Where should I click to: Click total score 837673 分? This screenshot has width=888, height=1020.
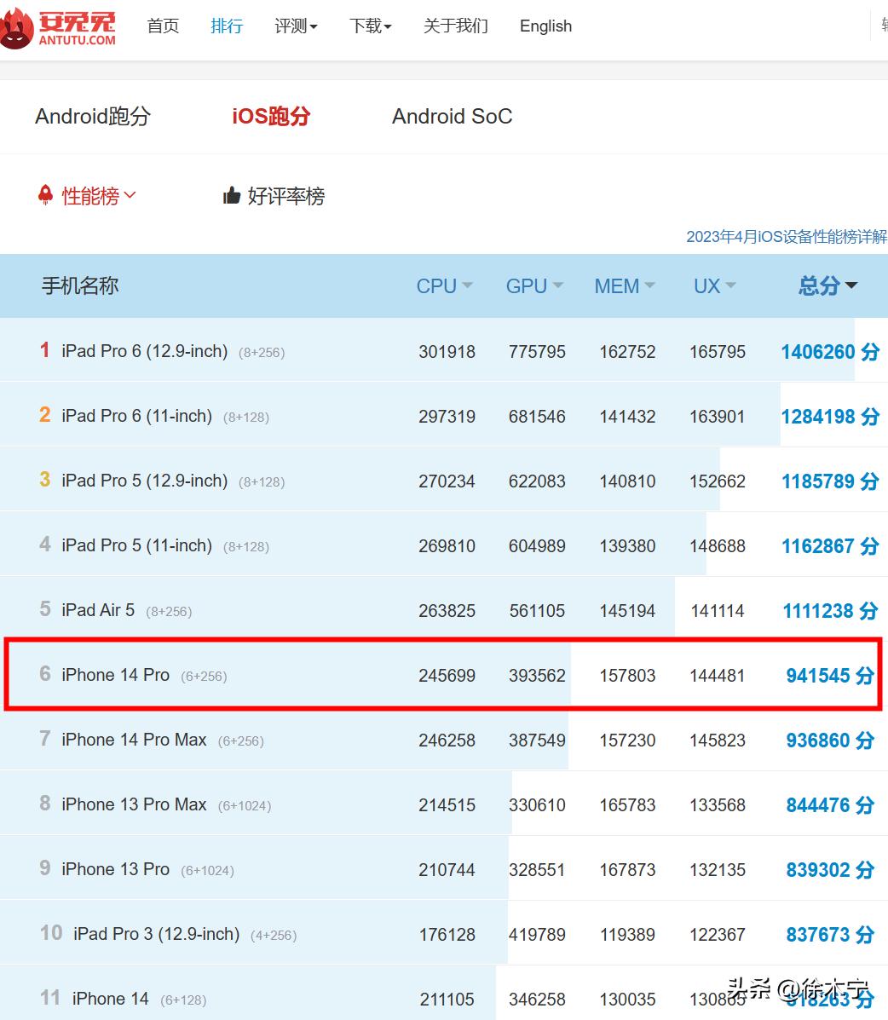(830, 935)
